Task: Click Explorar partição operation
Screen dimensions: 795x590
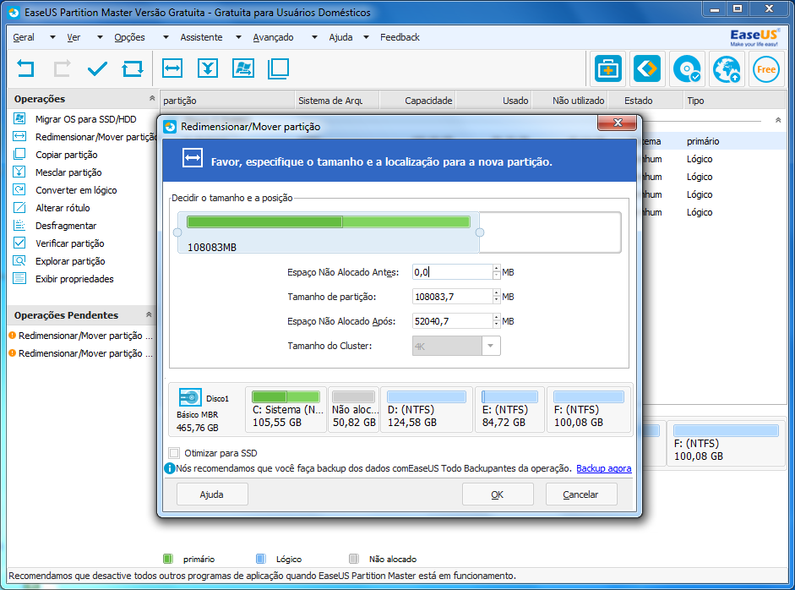Action: [70, 261]
